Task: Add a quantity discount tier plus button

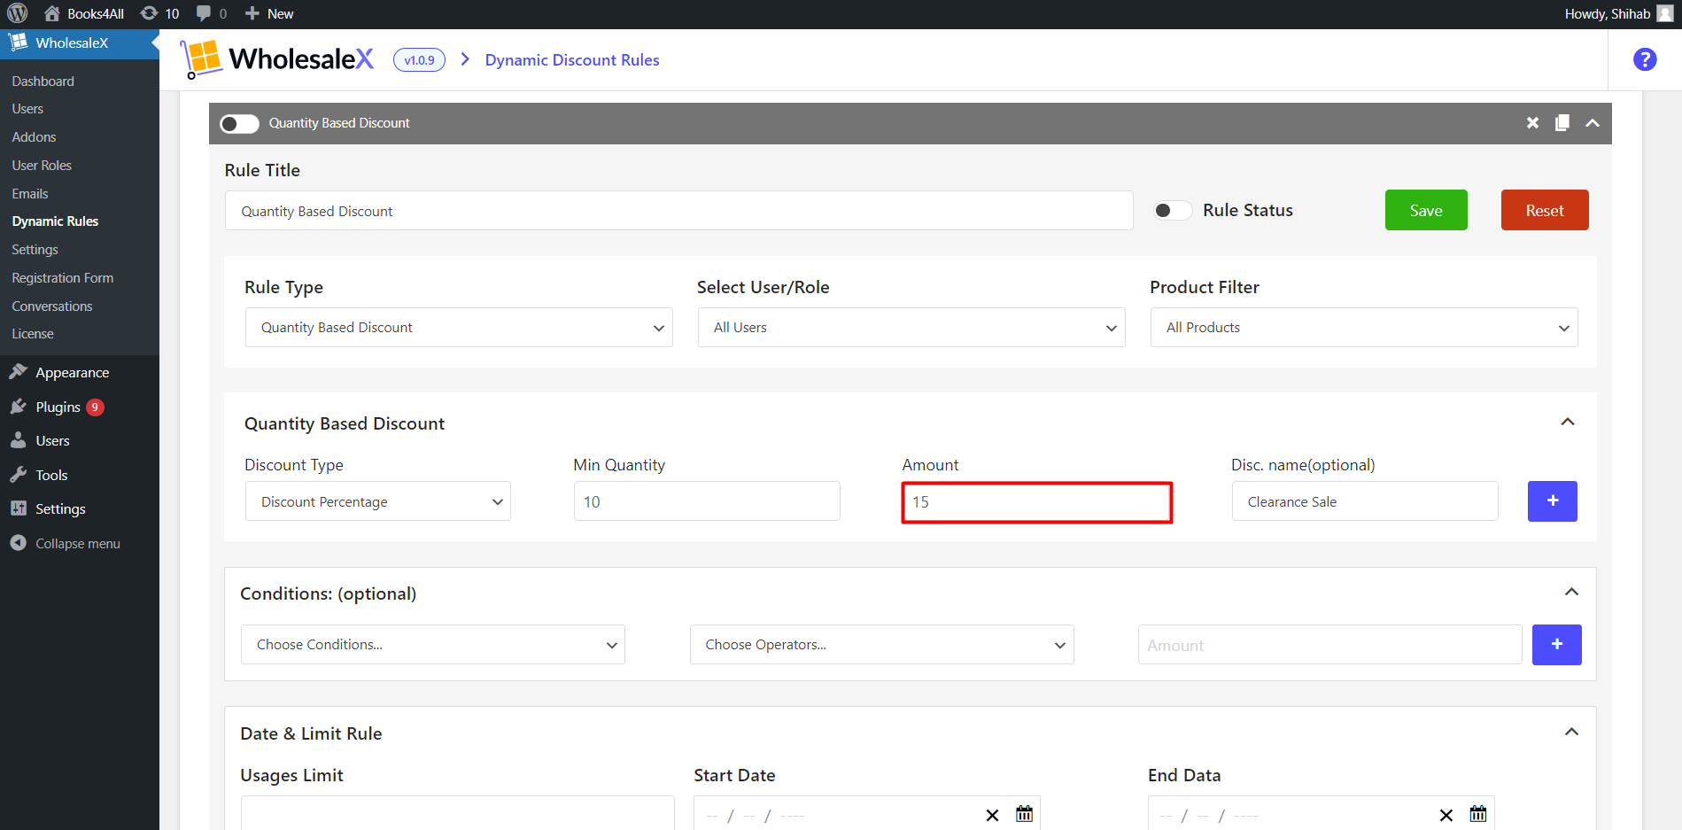Action: (1552, 501)
